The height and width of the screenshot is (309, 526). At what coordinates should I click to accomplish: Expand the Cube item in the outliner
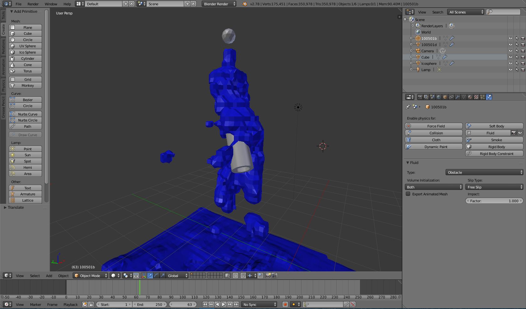411,57
